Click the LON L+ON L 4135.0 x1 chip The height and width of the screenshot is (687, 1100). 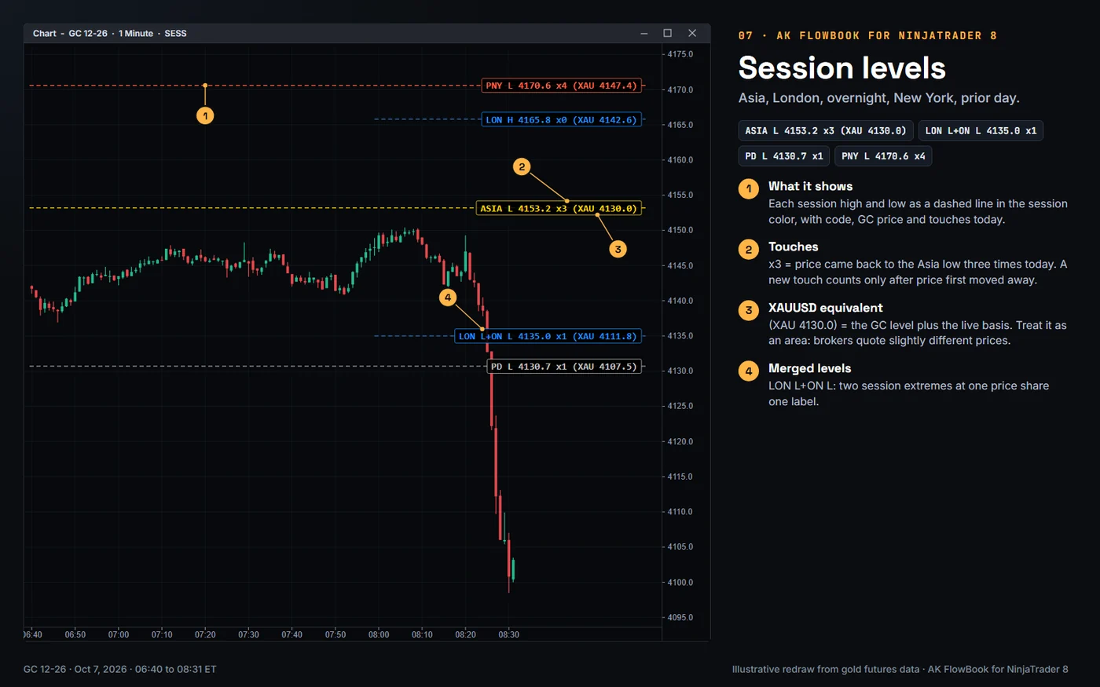point(981,131)
